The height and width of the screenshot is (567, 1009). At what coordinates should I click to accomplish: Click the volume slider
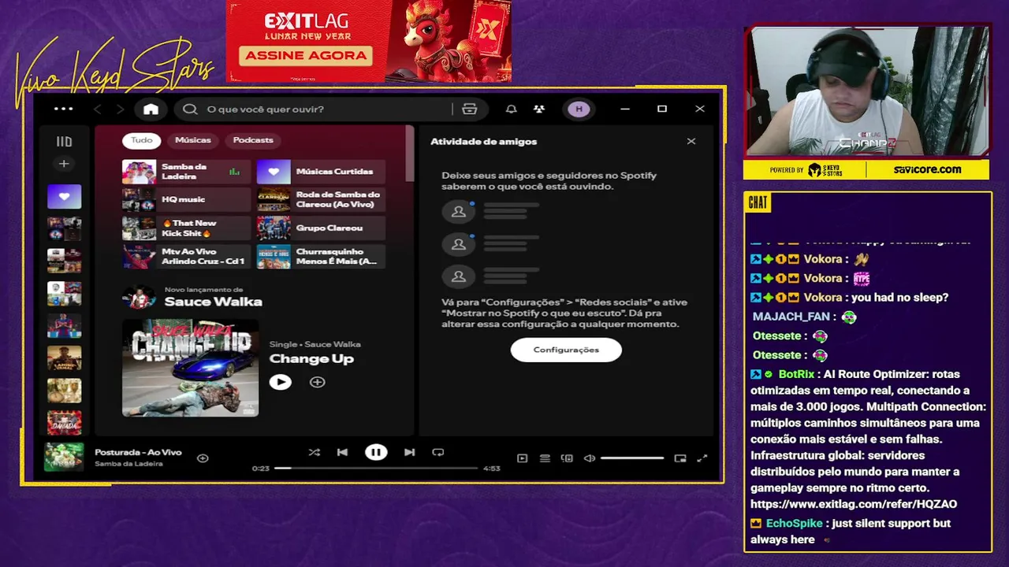632,458
